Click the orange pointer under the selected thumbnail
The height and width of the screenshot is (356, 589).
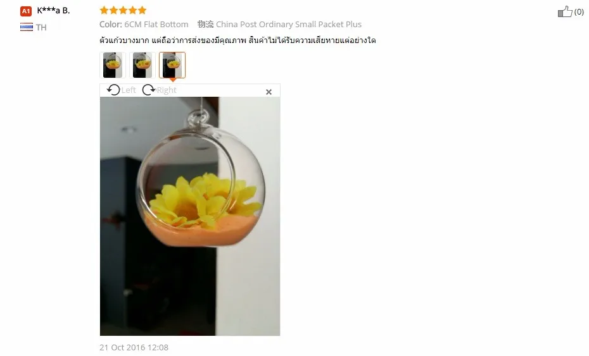(x=172, y=80)
